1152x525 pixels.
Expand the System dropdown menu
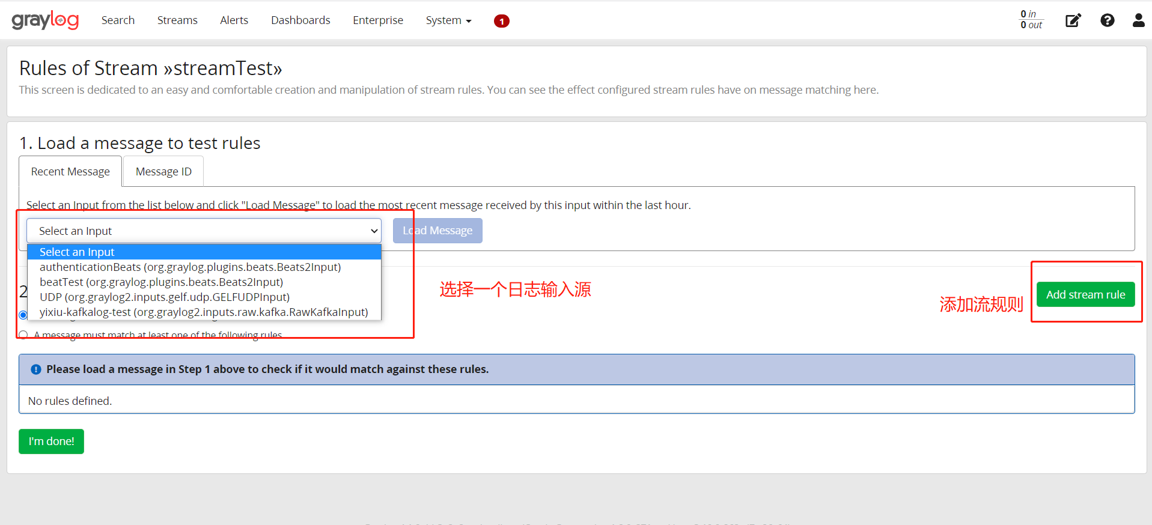coord(448,20)
